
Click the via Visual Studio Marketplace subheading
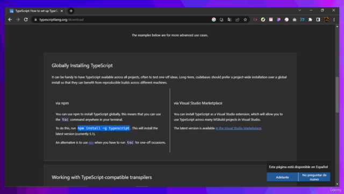198,103
